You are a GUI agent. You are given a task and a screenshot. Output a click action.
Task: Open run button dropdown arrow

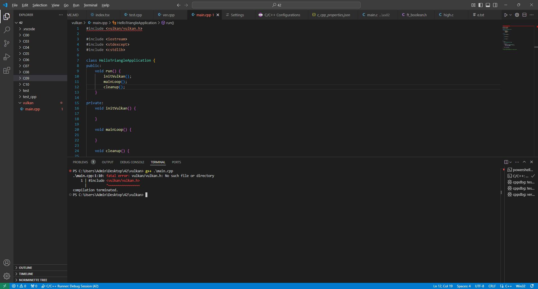(511, 15)
